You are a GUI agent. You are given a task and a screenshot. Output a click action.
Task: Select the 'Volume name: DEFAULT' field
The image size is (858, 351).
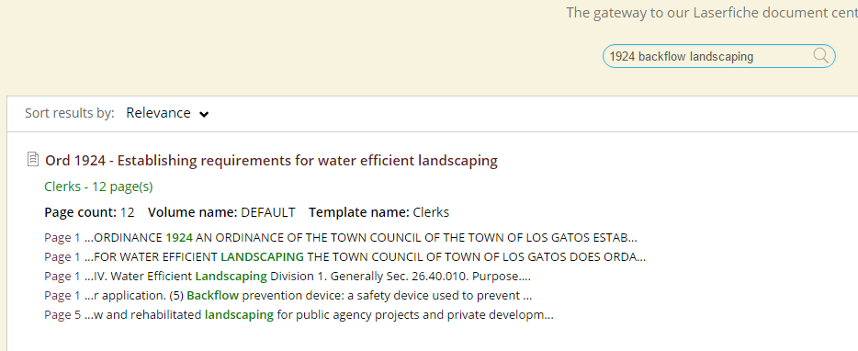[x=221, y=212]
